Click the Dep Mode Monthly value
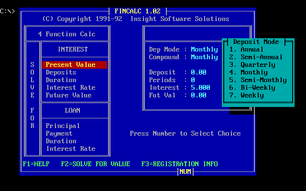Viewport: 306px width, 191px height. point(204,49)
